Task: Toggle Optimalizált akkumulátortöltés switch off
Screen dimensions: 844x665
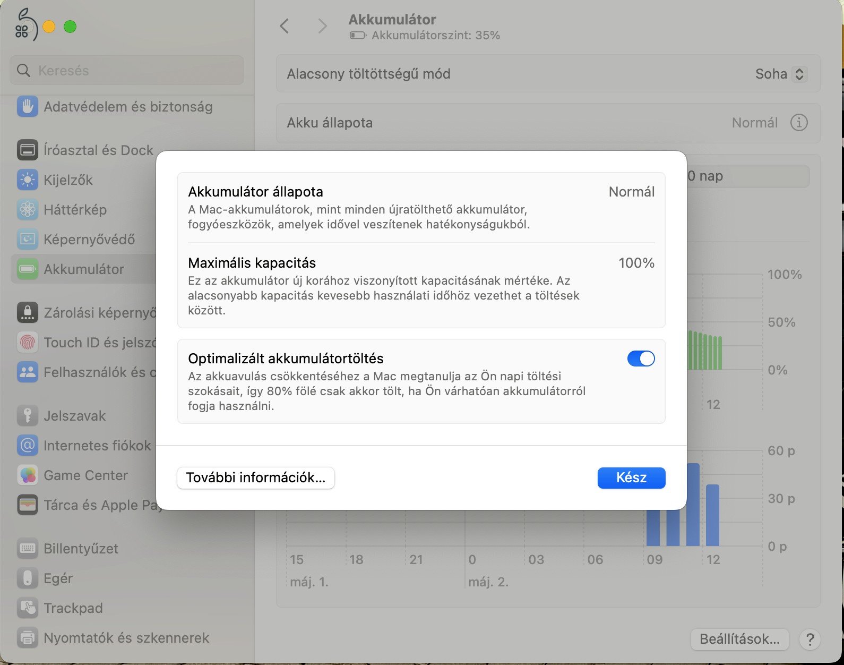Action: tap(641, 359)
